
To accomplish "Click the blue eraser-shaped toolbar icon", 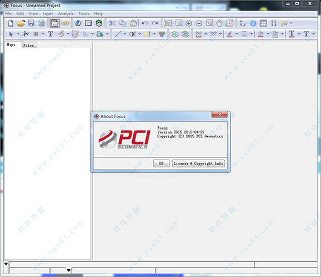I will (78, 23).
